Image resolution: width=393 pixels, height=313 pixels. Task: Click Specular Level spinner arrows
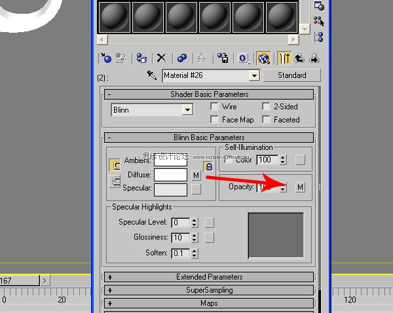coord(195,223)
